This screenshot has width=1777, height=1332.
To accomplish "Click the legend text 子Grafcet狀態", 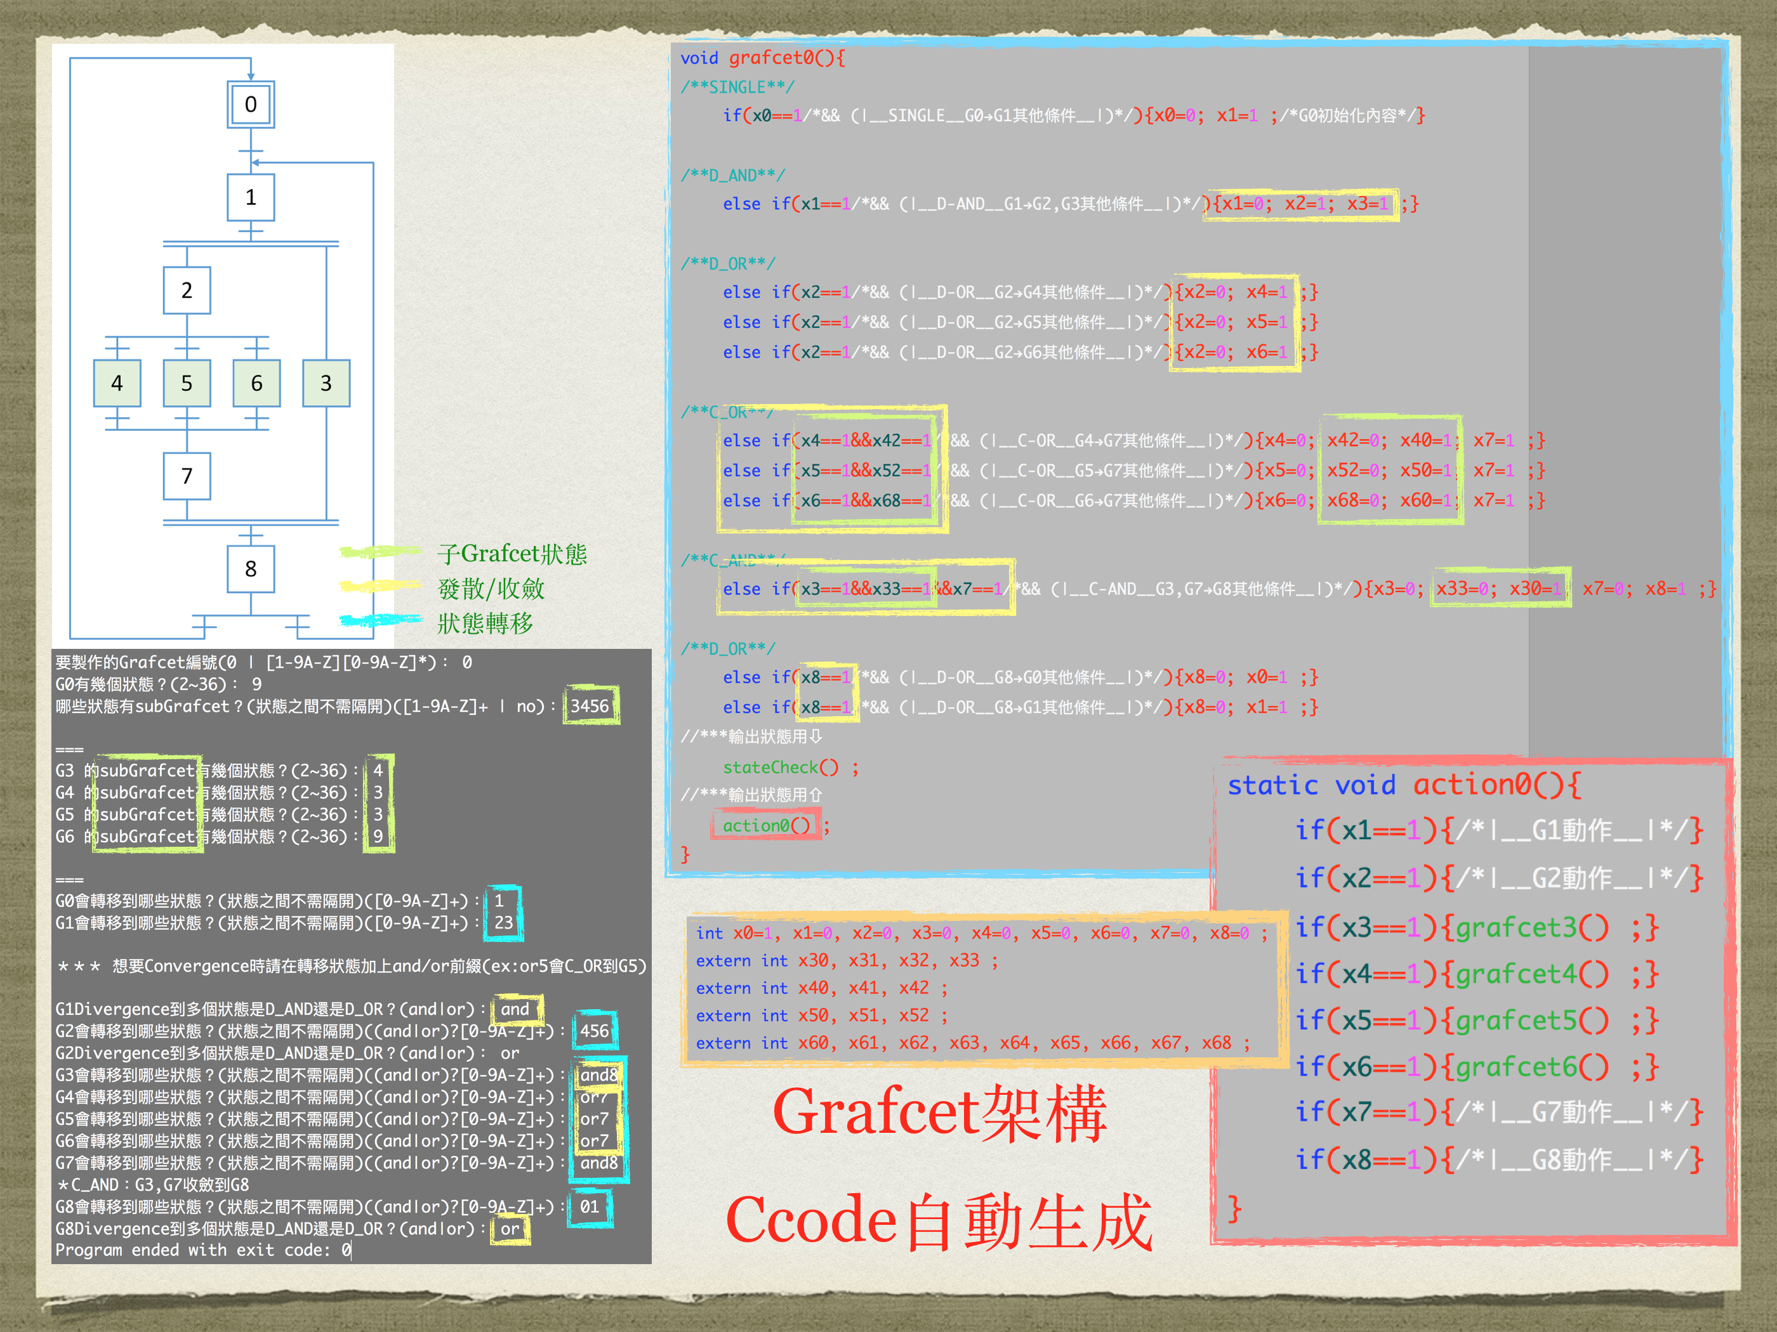I will pyautogui.click(x=513, y=554).
